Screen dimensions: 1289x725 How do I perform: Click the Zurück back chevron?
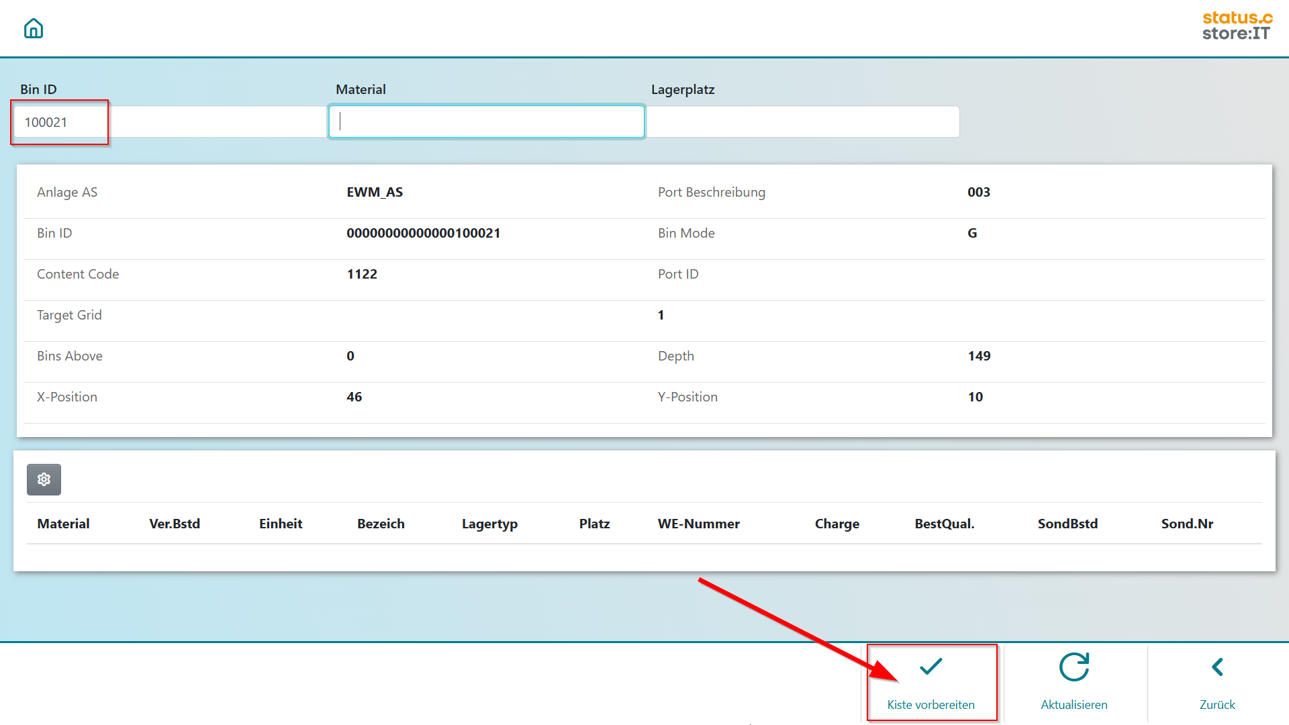tap(1217, 667)
